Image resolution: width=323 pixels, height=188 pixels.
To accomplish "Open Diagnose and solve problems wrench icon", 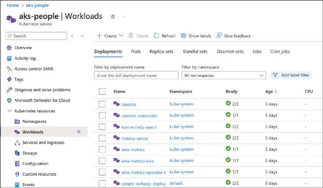I will [x=9, y=90].
